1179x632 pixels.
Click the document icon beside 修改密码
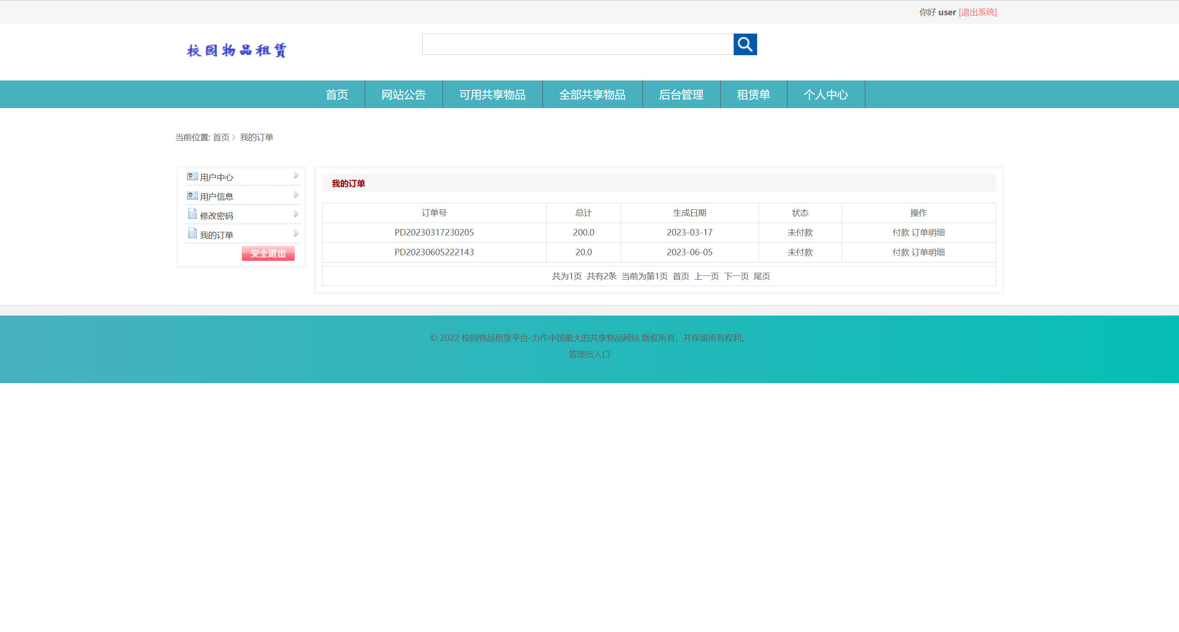192,214
